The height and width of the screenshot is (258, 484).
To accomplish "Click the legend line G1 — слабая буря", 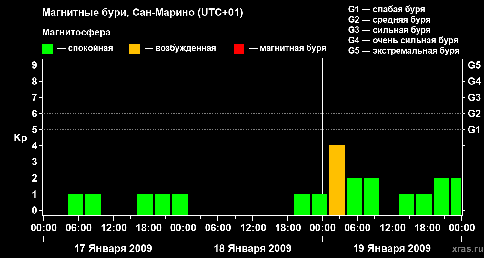I will (387, 9).
